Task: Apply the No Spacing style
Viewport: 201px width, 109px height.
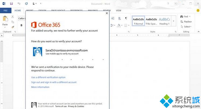Action: tap(151, 21)
